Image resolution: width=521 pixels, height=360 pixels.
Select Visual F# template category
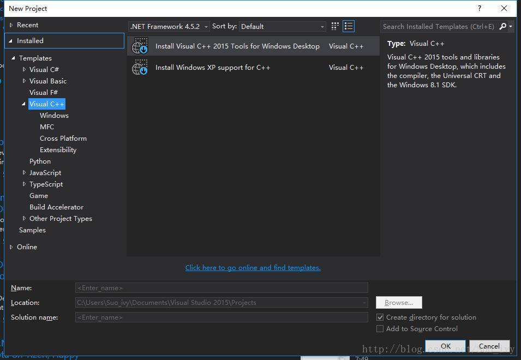tap(44, 92)
